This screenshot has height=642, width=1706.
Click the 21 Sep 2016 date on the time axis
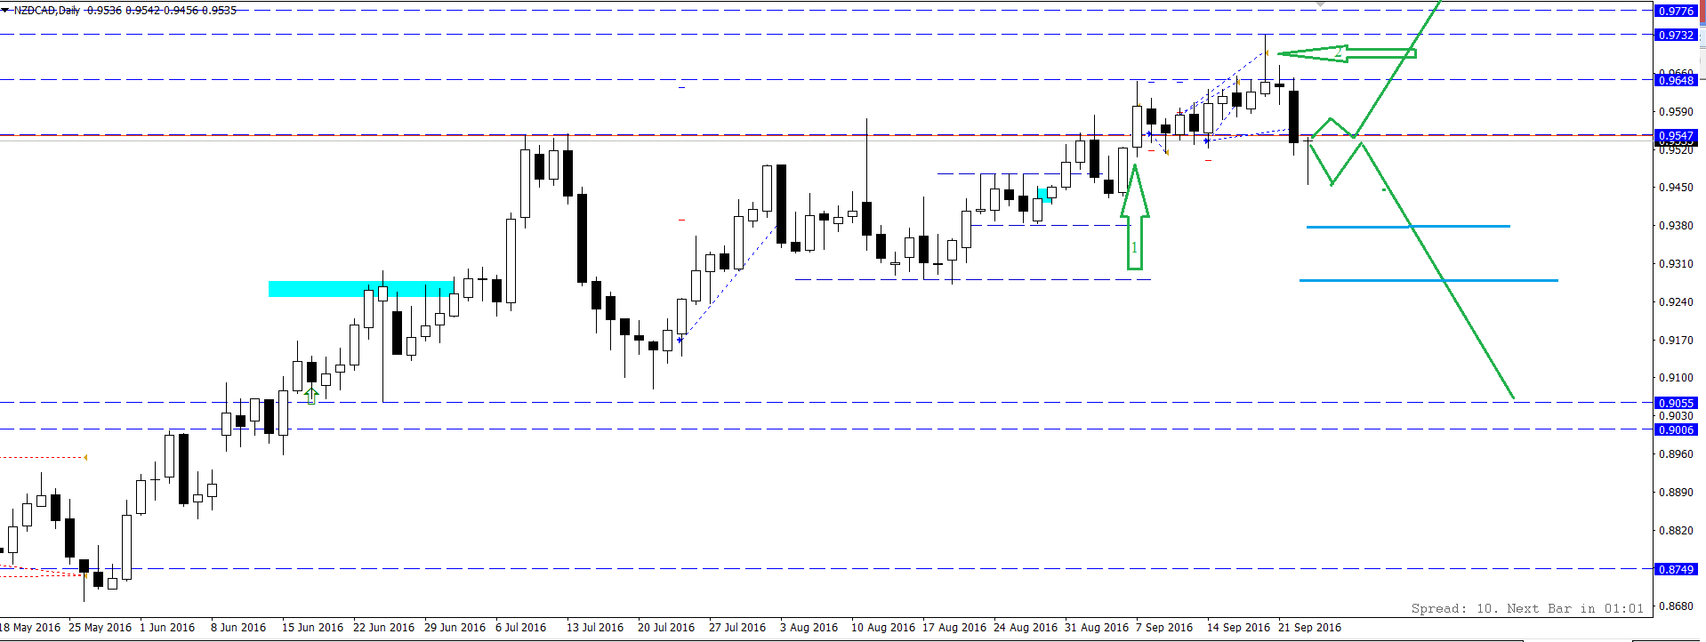(1309, 628)
